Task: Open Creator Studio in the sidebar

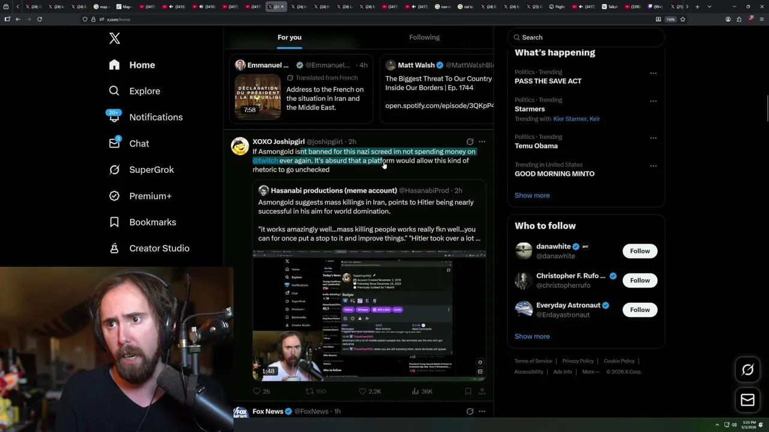Action: 149,248
